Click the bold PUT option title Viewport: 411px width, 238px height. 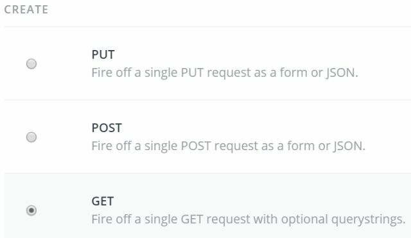click(103, 55)
